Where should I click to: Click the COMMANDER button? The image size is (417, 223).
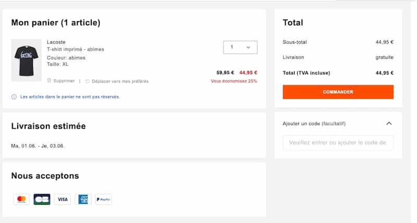coord(338,92)
